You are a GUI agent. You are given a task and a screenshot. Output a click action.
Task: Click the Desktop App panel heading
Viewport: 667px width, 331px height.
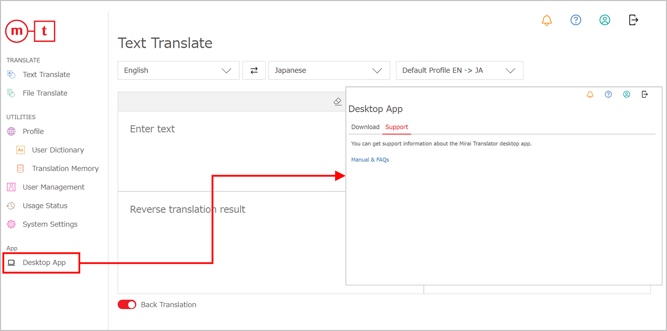click(x=375, y=109)
